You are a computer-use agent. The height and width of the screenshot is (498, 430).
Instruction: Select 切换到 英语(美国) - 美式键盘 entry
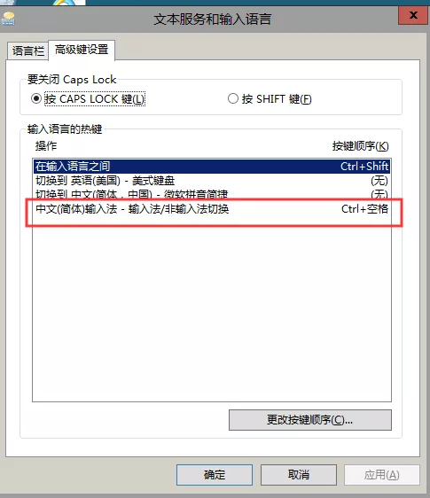212,181
